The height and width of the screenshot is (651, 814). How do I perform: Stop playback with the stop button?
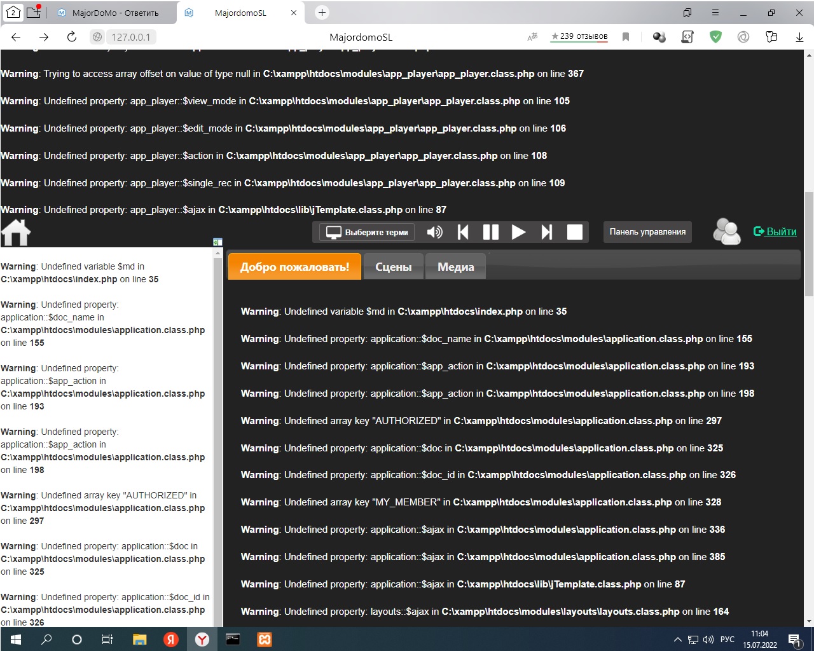(575, 232)
